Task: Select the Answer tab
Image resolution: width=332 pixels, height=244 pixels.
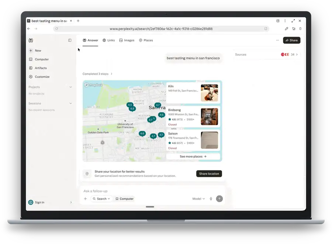Action: (90, 40)
